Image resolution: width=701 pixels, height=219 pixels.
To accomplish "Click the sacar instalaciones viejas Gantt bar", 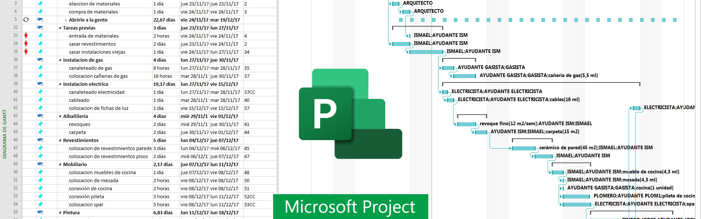I will 426,52.
